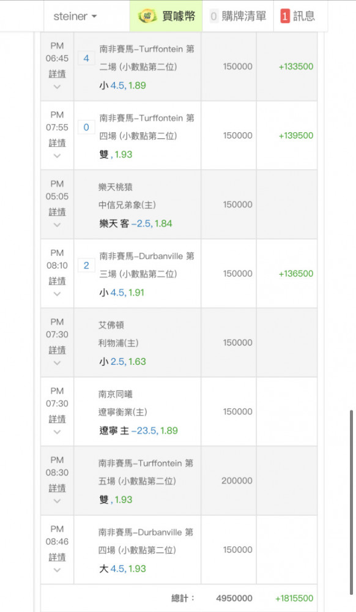
Task: Open the steiner account dropdown
Action: pyautogui.click(x=75, y=16)
